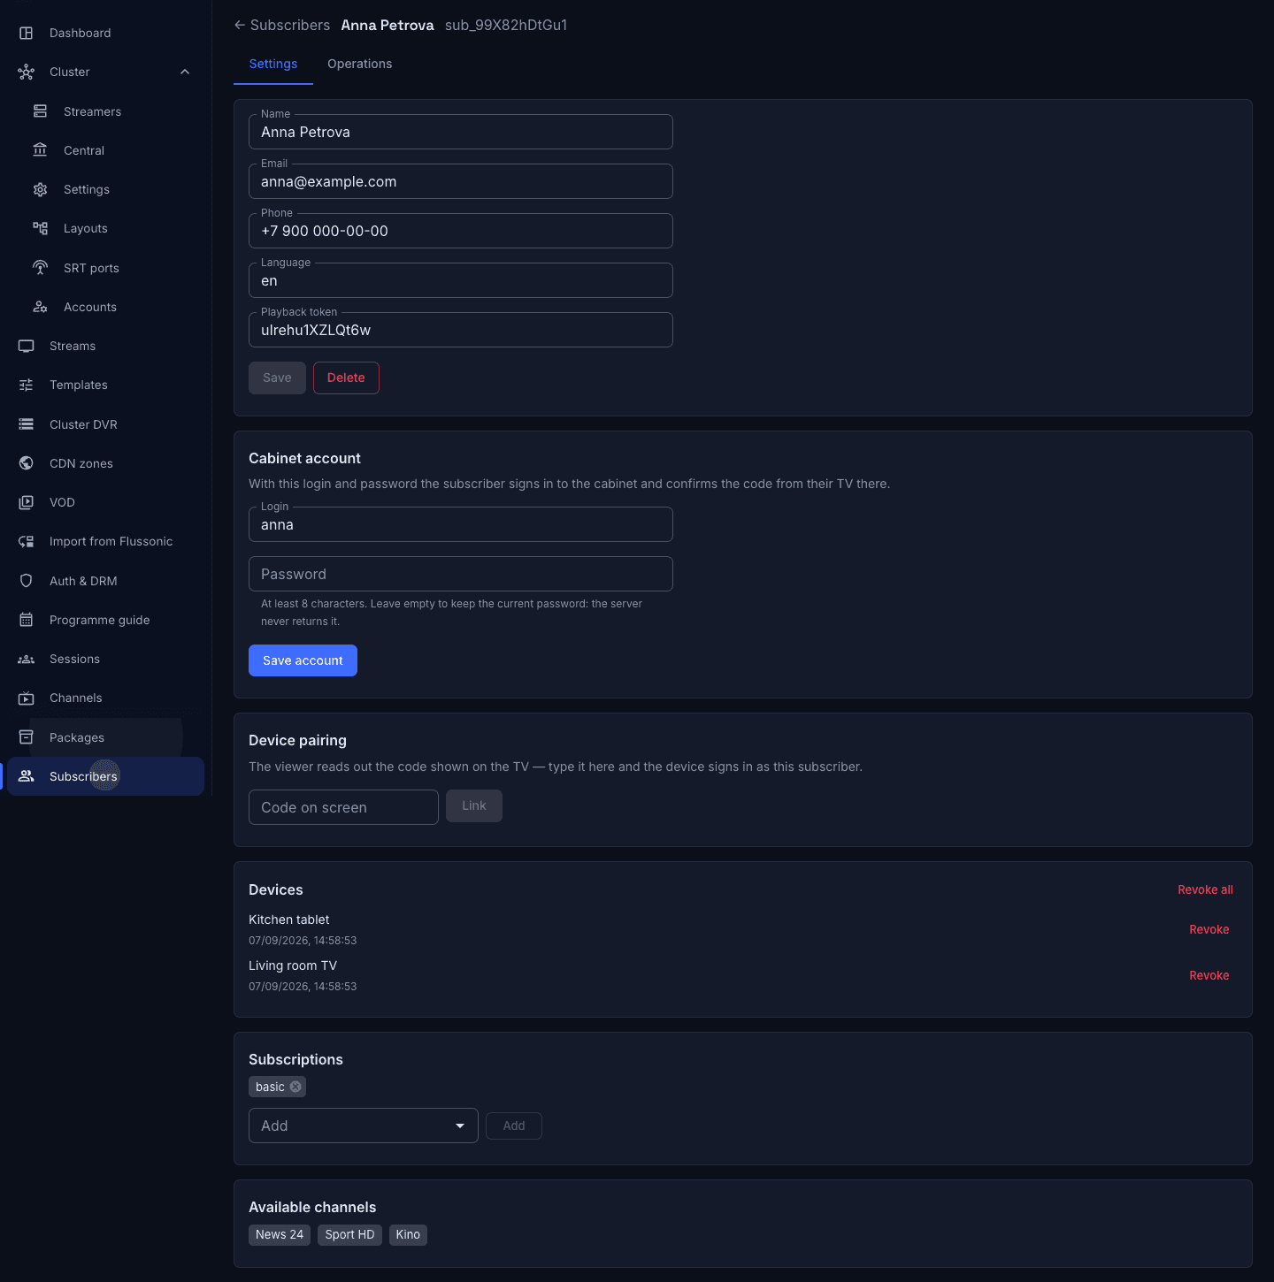Switch to the Operations tab
Image resolution: width=1274 pixels, height=1282 pixels.
click(x=360, y=64)
